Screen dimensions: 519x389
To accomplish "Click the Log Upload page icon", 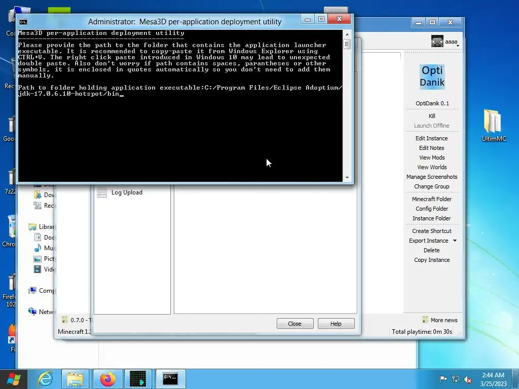I will pyautogui.click(x=102, y=192).
